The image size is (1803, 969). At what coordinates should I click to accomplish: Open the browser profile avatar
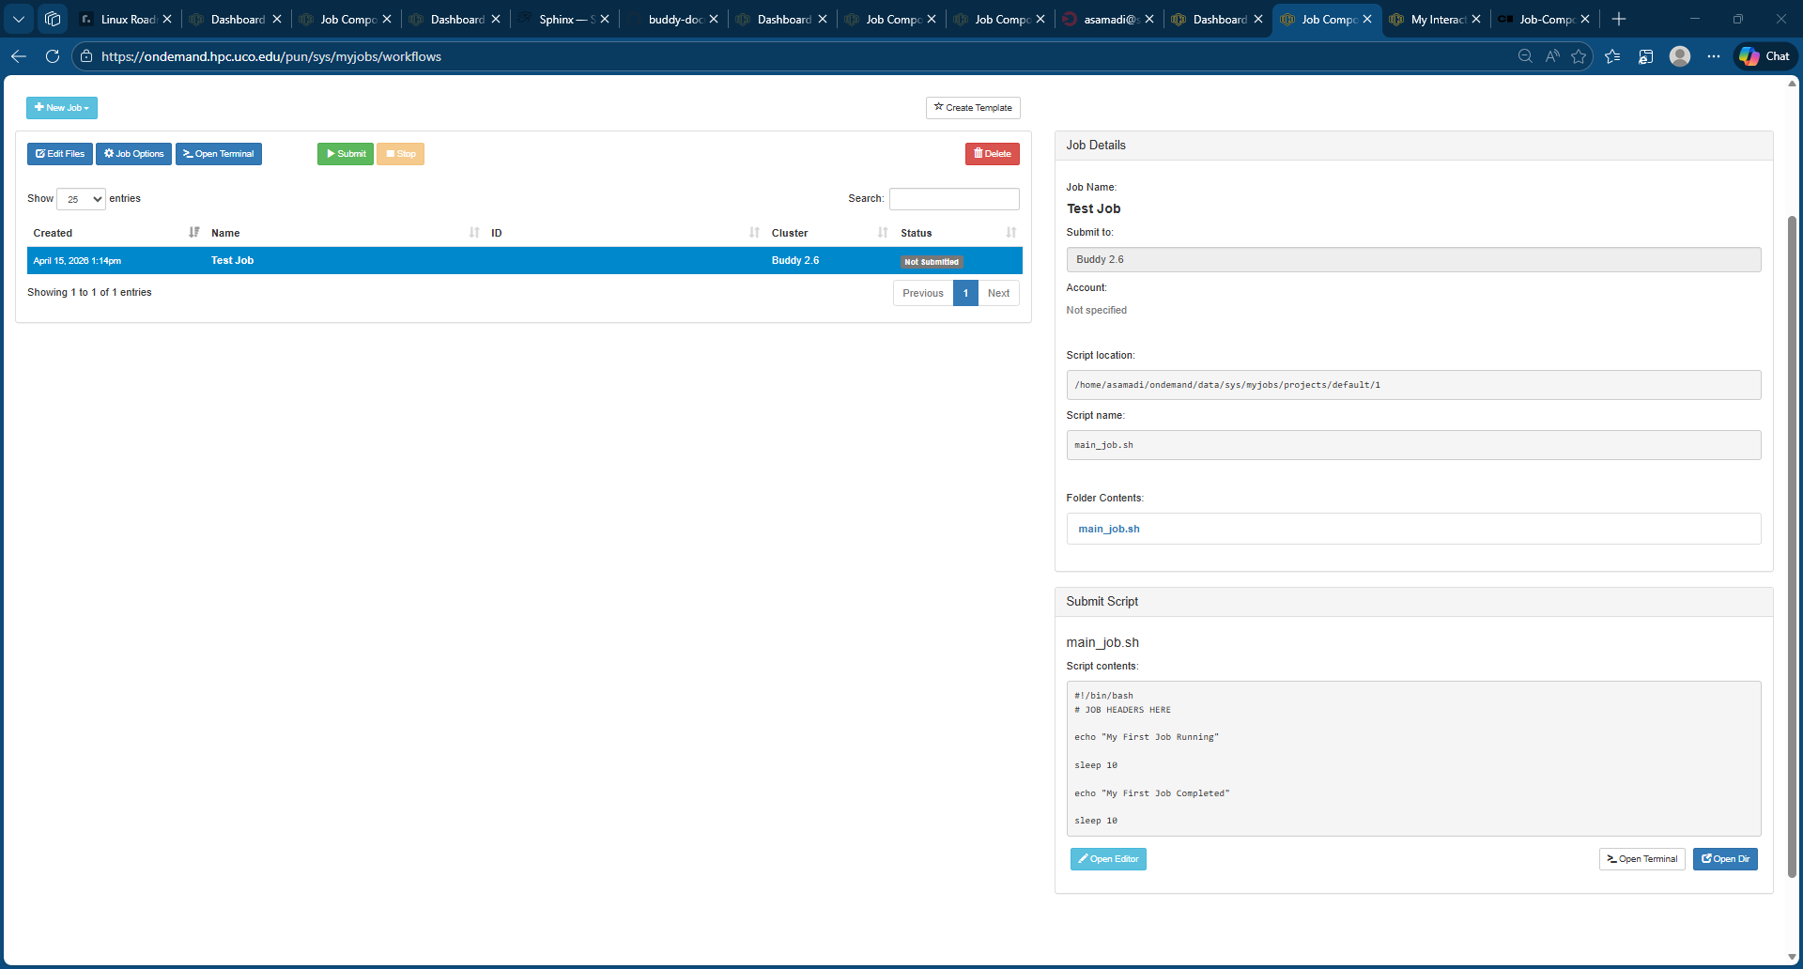[1680, 56]
